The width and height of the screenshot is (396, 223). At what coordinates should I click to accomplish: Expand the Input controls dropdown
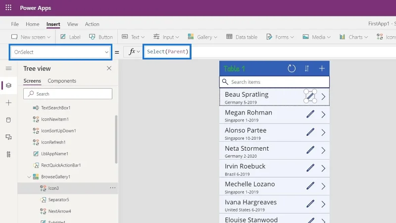166,37
